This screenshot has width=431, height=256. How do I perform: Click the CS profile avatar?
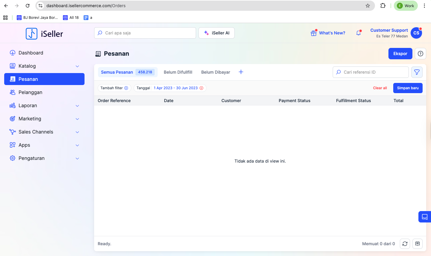tap(416, 33)
